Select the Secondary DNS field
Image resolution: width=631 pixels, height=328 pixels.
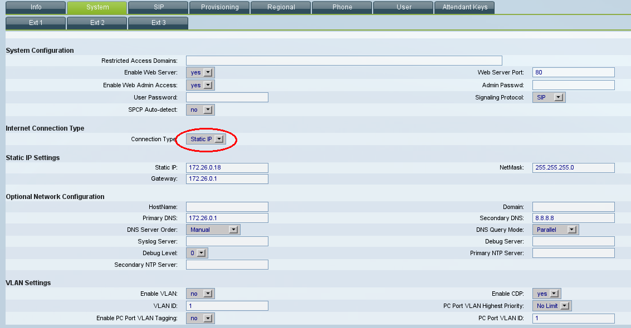573,218
